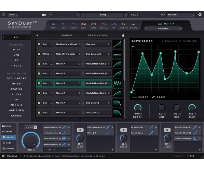The height and width of the screenshot is (170, 204).
Task: Filter matrix by OSCILLATORS destination
Action: 16,78
